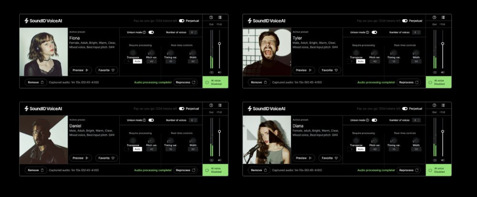Click the speaker icon in Tyler's panel
The height and width of the screenshot is (197, 477).
pyautogui.click(x=443, y=73)
